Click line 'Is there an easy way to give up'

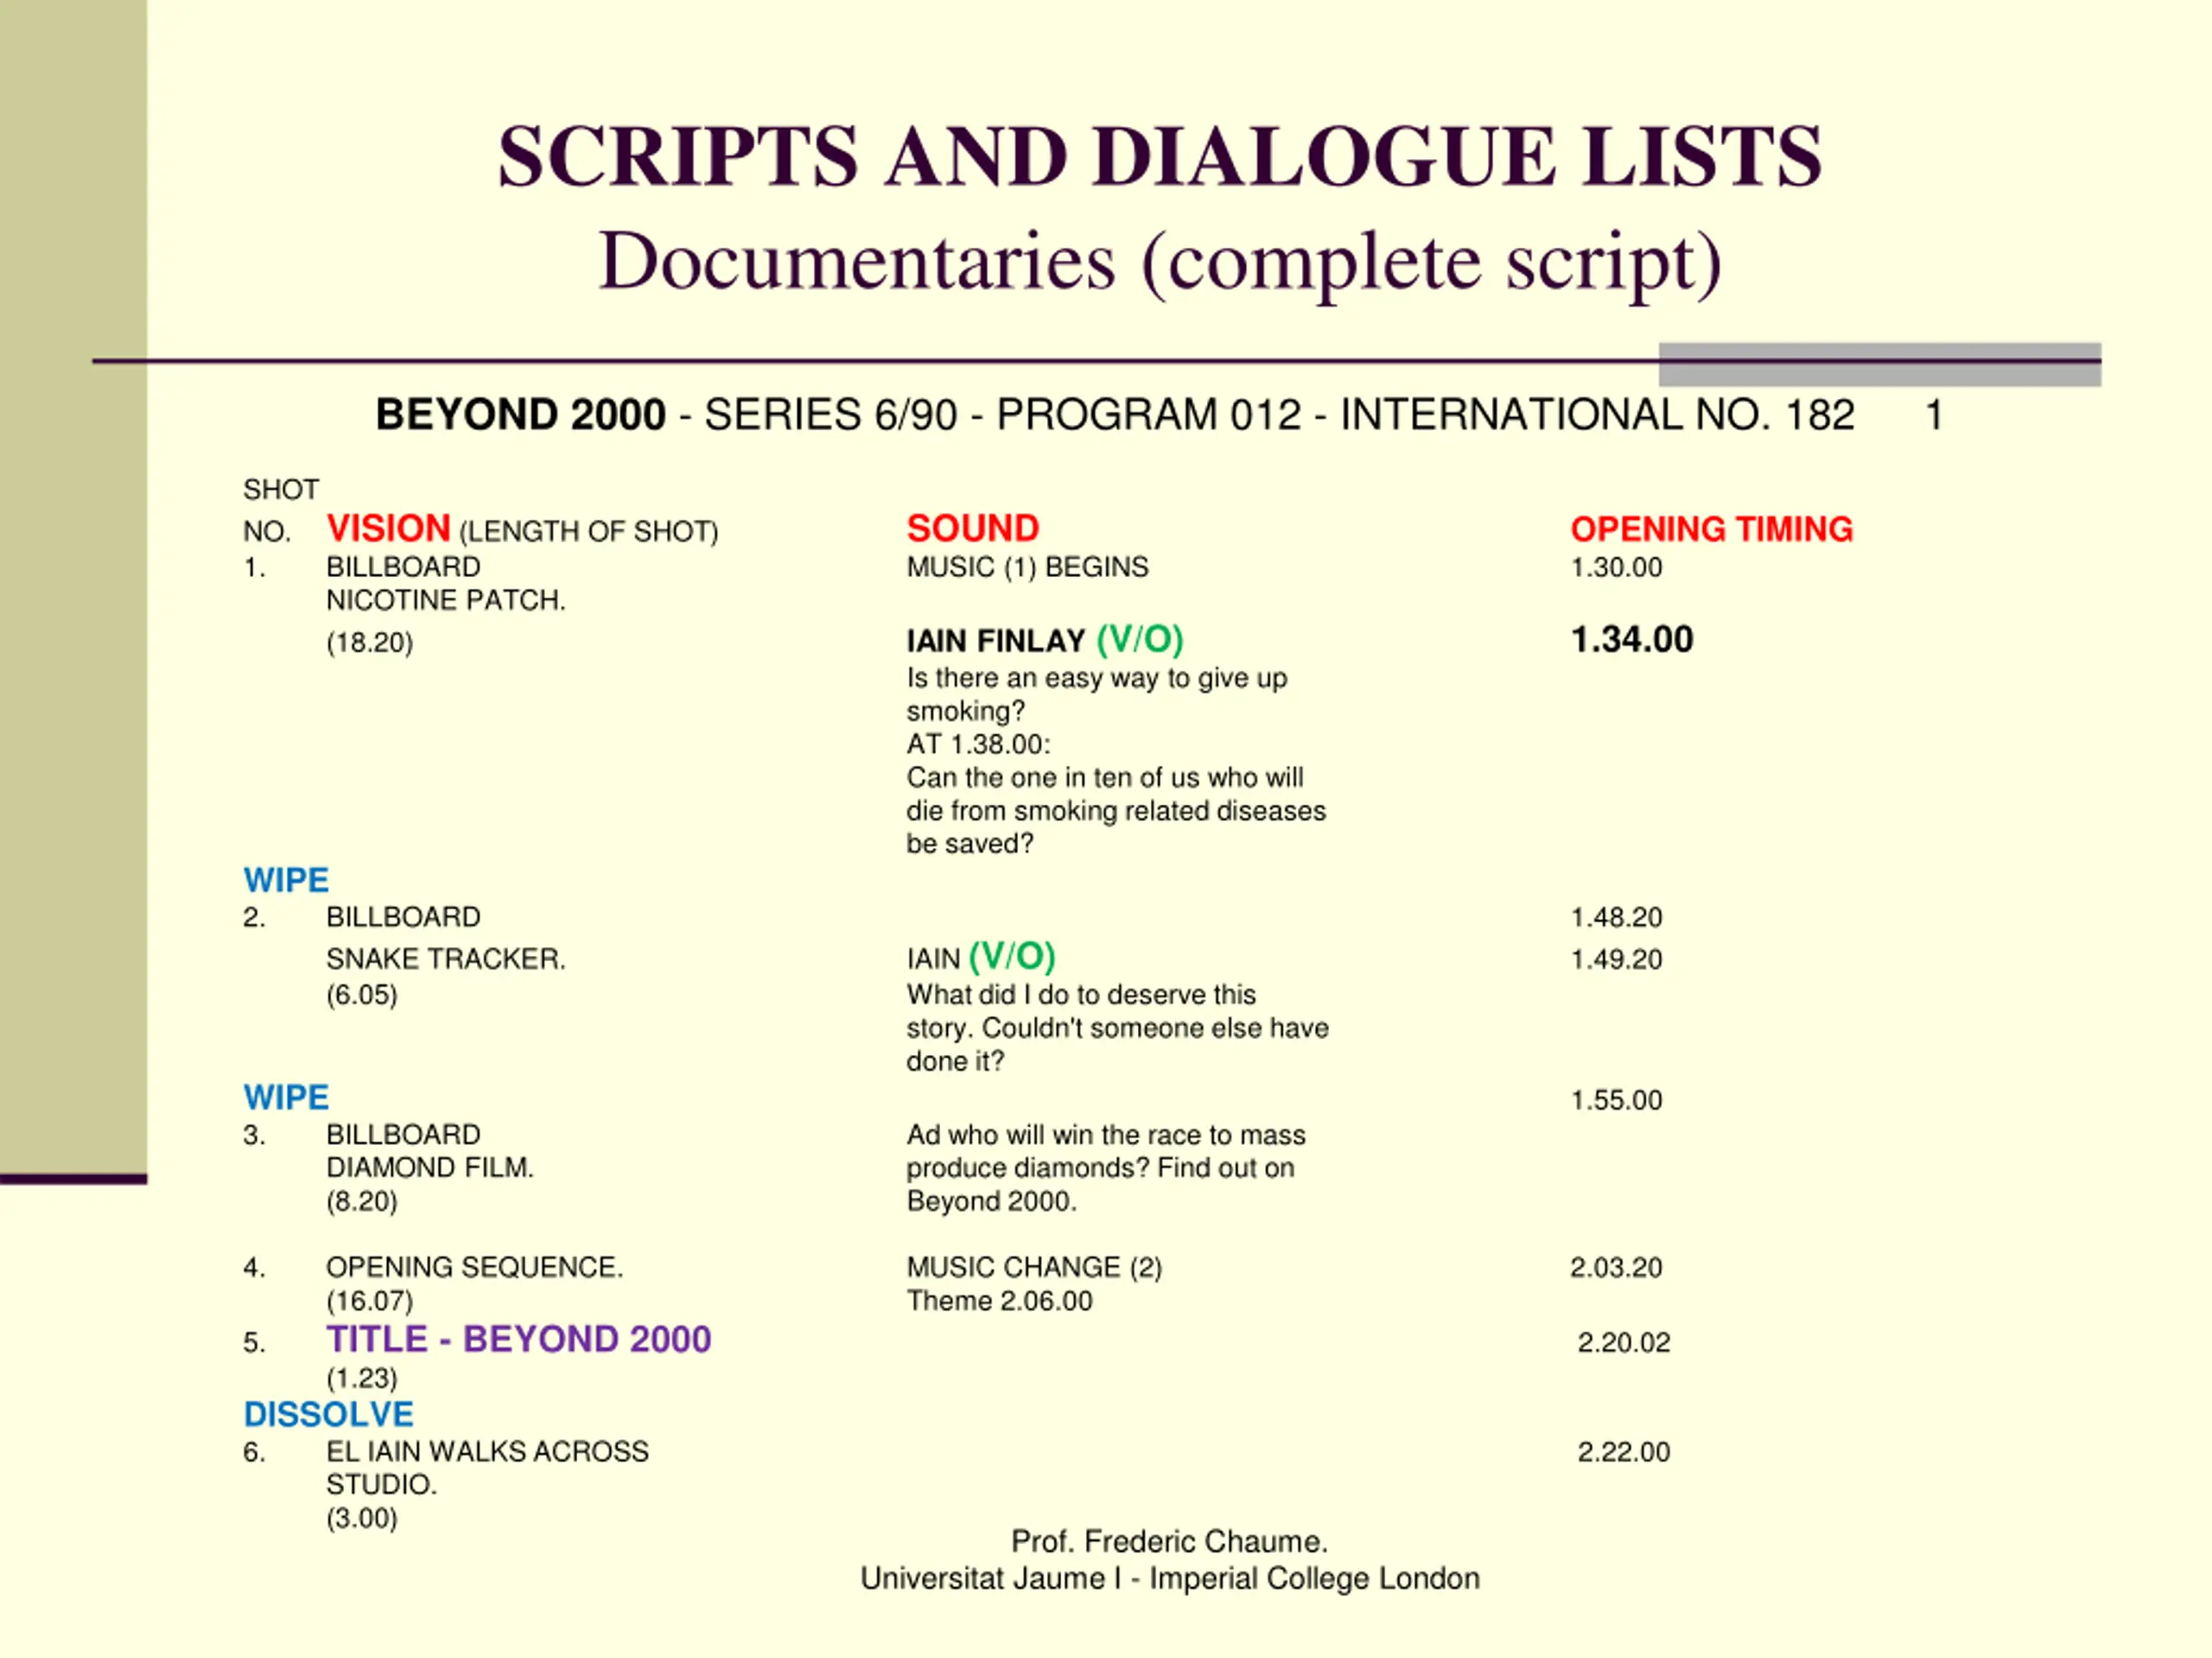coord(1097,679)
